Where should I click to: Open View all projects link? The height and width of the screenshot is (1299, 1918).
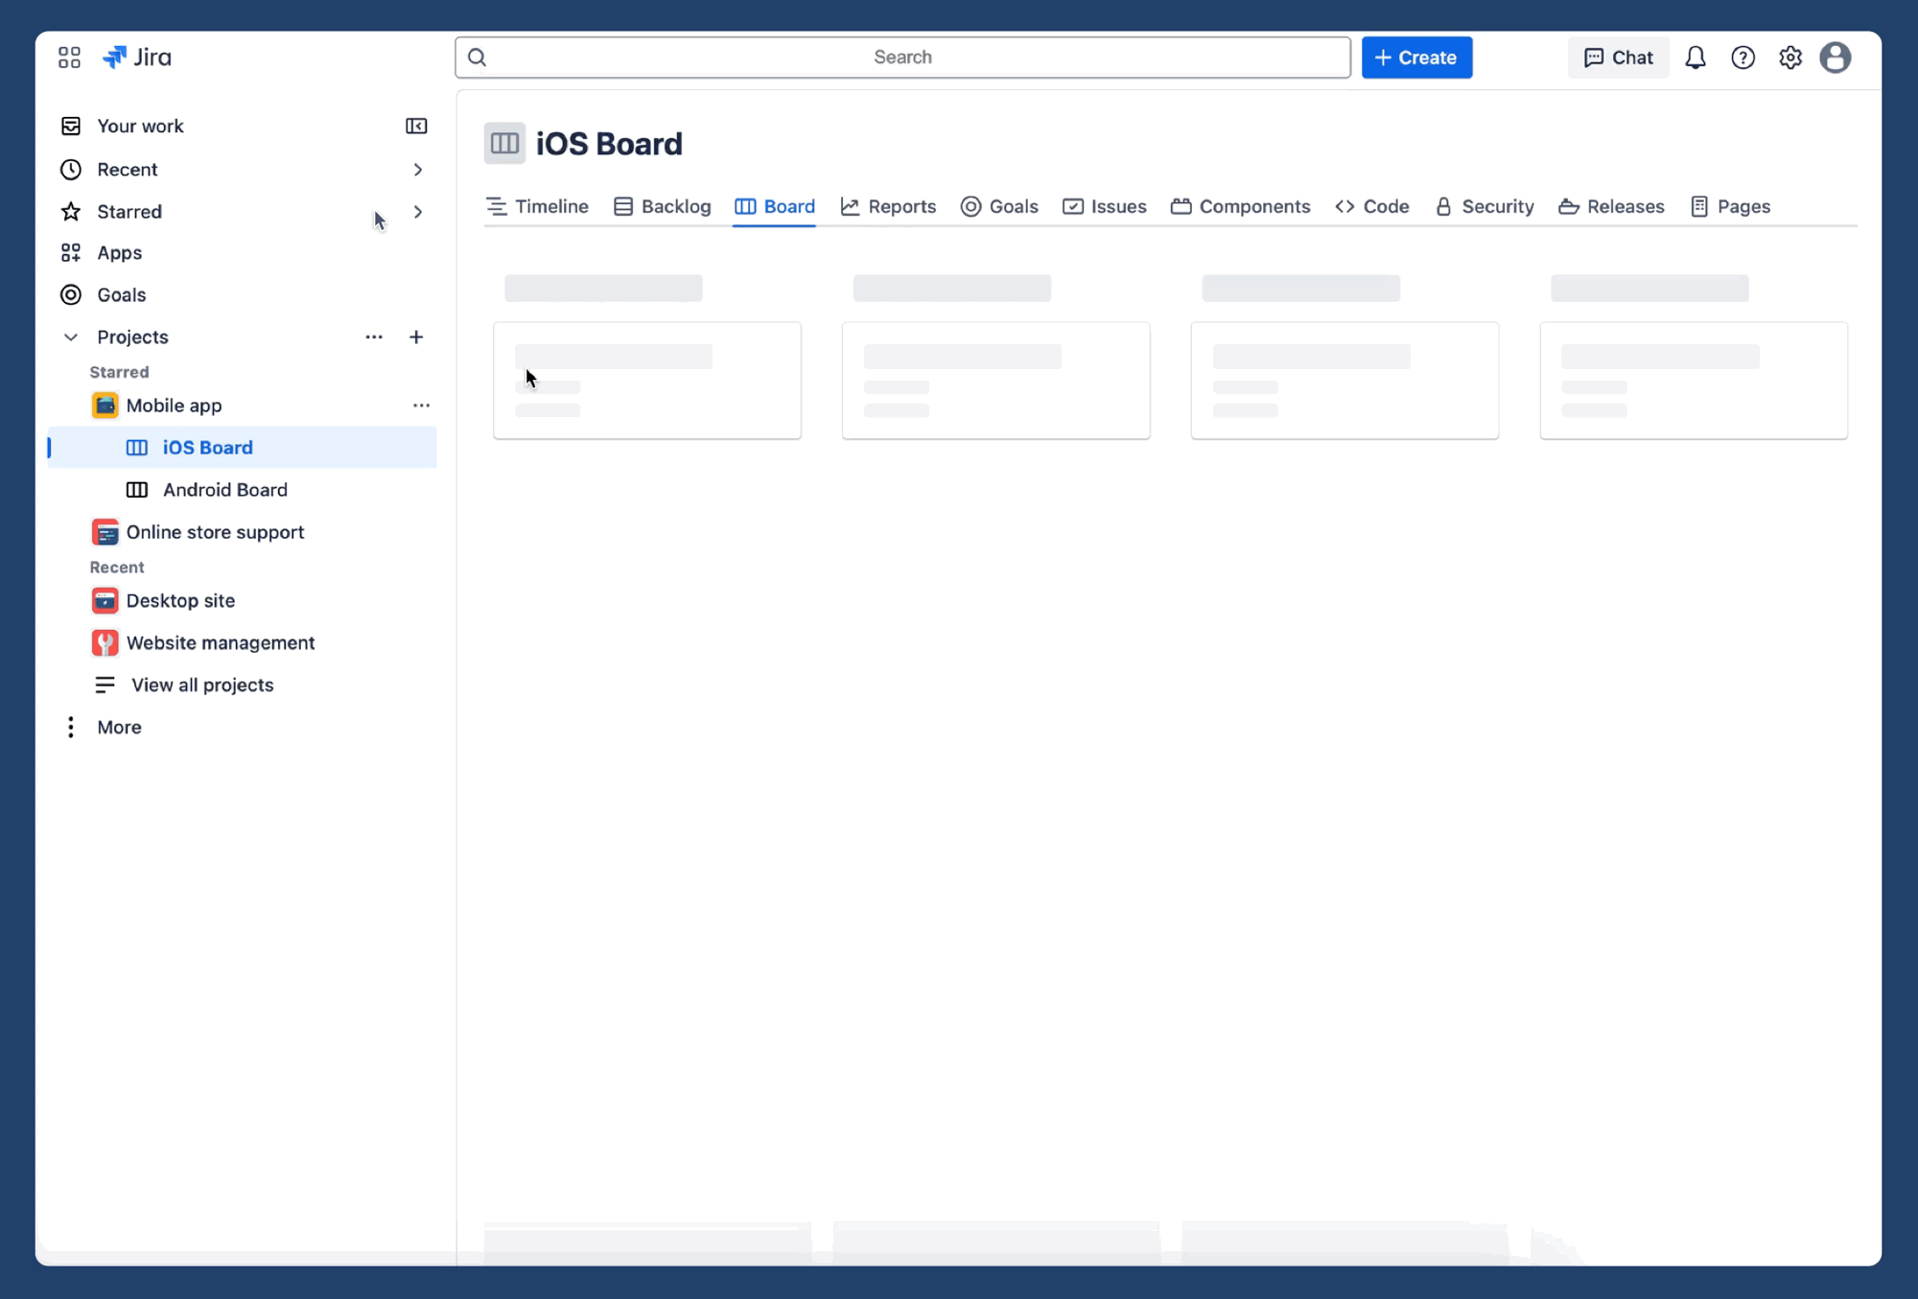coord(201,684)
